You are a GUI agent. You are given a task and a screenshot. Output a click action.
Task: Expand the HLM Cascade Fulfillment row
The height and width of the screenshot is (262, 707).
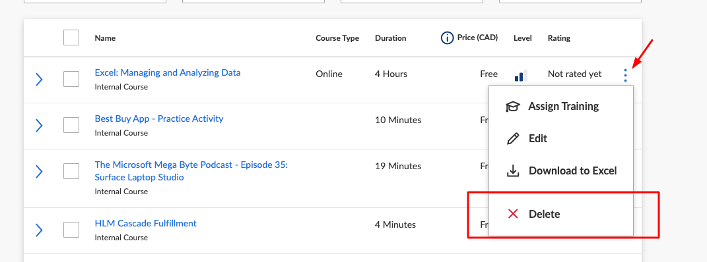[x=39, y=230]
